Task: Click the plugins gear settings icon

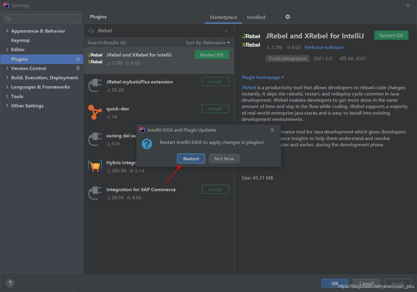Action: [x=288, y=17]
